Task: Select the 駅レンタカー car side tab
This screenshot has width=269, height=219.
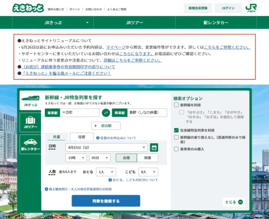Action: [30, 145]
